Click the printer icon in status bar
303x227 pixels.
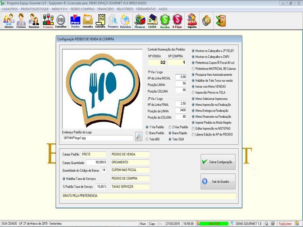click(x=267, y=224)
